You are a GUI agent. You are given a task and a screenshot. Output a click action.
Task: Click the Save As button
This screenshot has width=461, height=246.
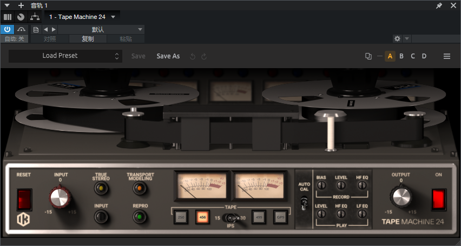[168, 56]
